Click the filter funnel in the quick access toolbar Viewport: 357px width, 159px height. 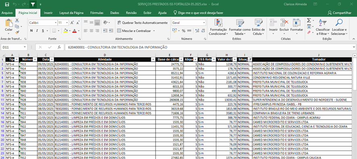coord(33,4)
